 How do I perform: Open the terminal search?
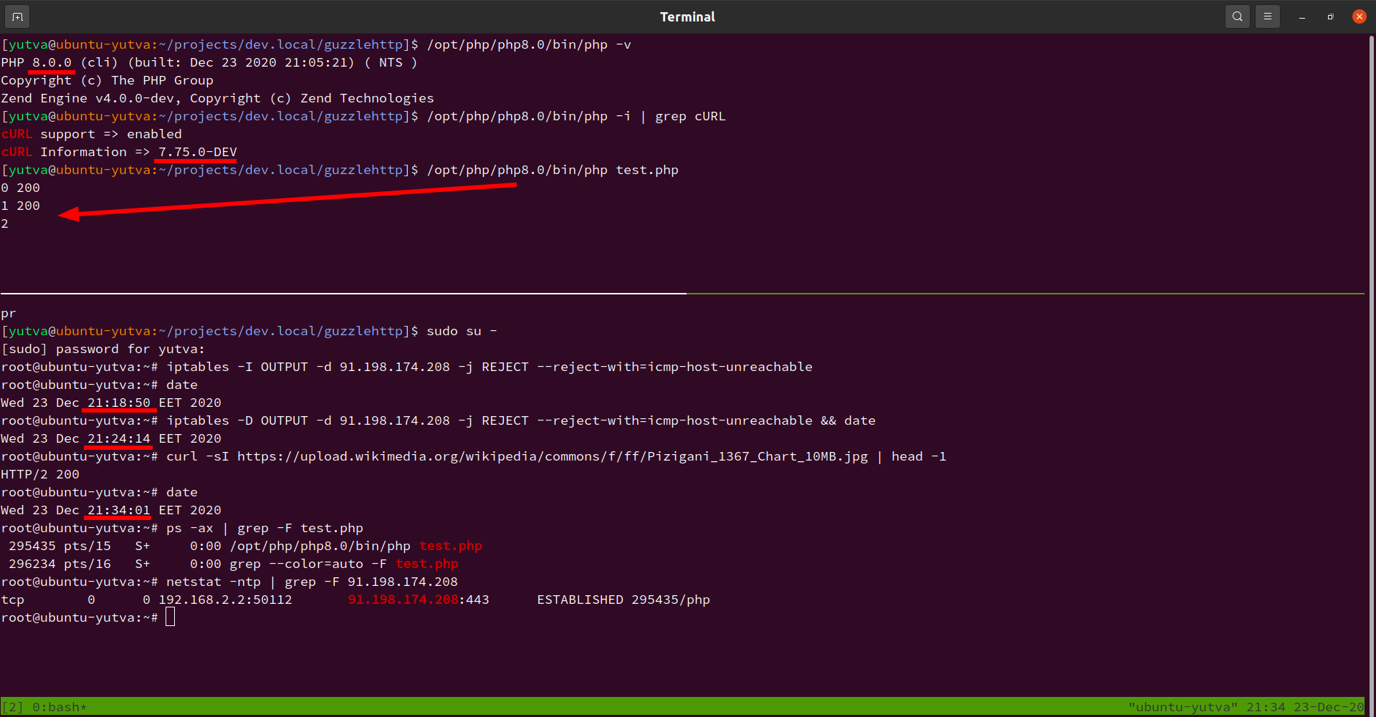(x=1237, y=16)
